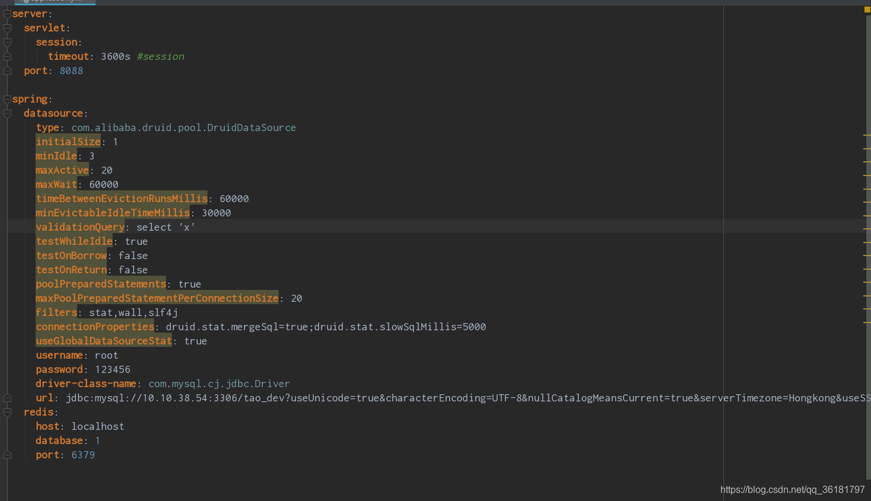Image resolution: width=871 pixels, height=501 pixels.
Task: Click poolPreparedStatements property
Action: (101, 284)
